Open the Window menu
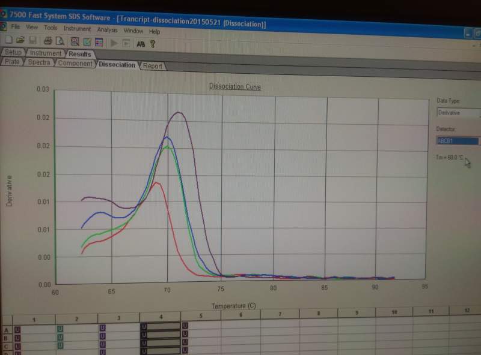The height and width of the screenshot is (355, 481). (x=133, y=31)
